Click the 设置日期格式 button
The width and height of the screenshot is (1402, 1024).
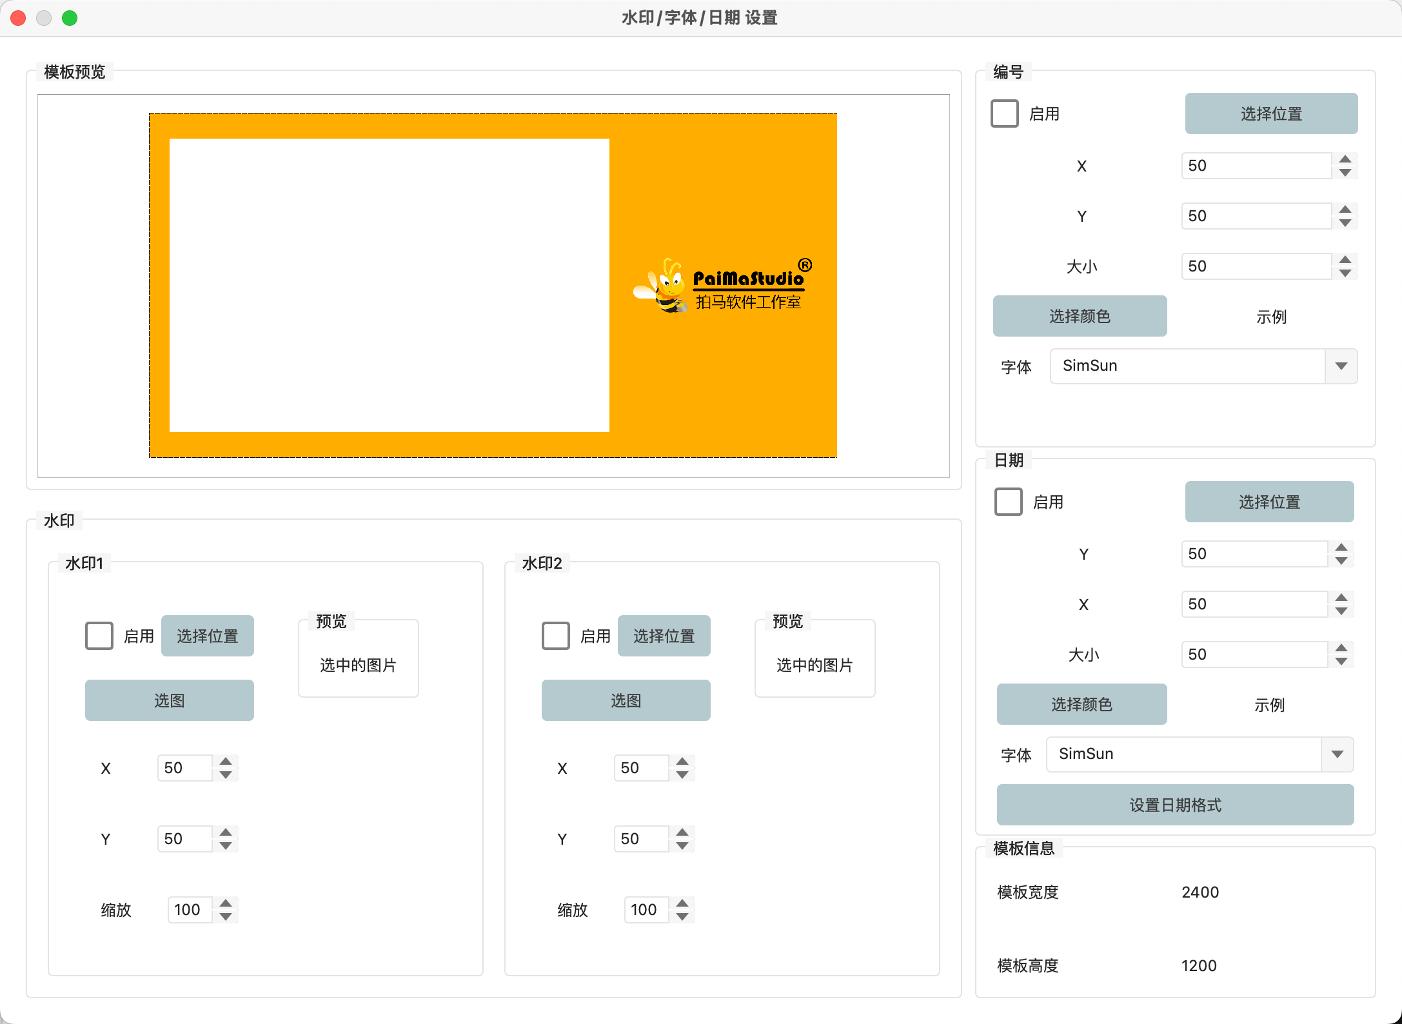1174,805
